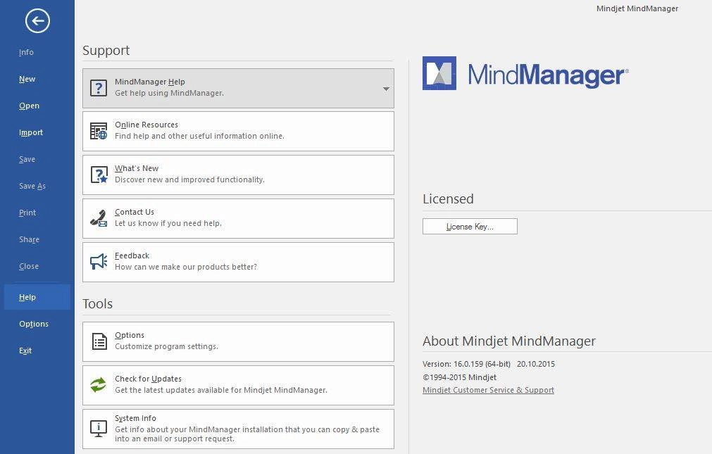
Task: Click the 20.10.2015 build date text
Action: (536, 364)
